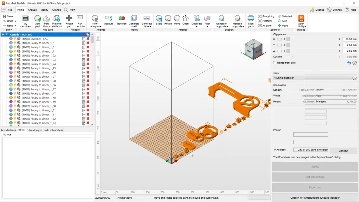Open the Slice Analysis tab
The height and width of the screenshot is (202, 359).
[x=35, y=130]
